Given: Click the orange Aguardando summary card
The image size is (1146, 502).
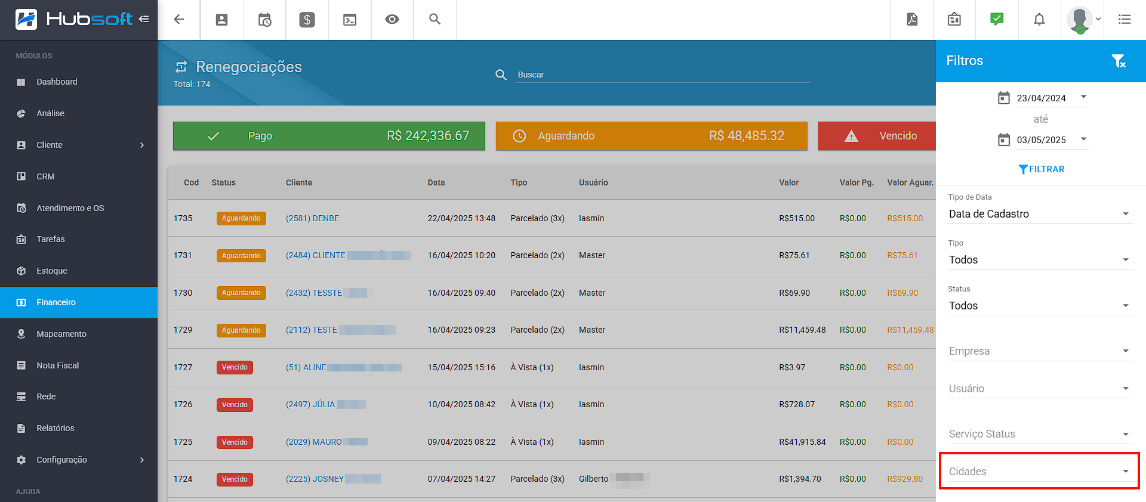Looking at the screenshot, I should (x=652, y=136).
